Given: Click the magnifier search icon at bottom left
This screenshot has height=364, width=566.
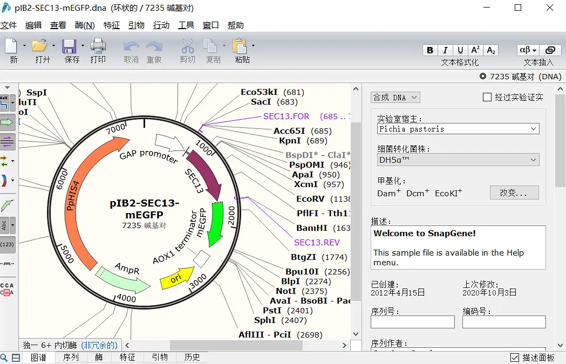Looking at the screenshot, I should pyautogui.click(x=4, y=358).
